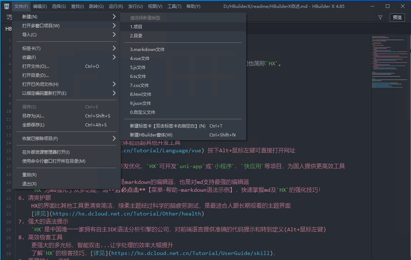The image size is (411, 260).
Task: Open the 工具(T) menu in menu bar
Action: [174, 6]
